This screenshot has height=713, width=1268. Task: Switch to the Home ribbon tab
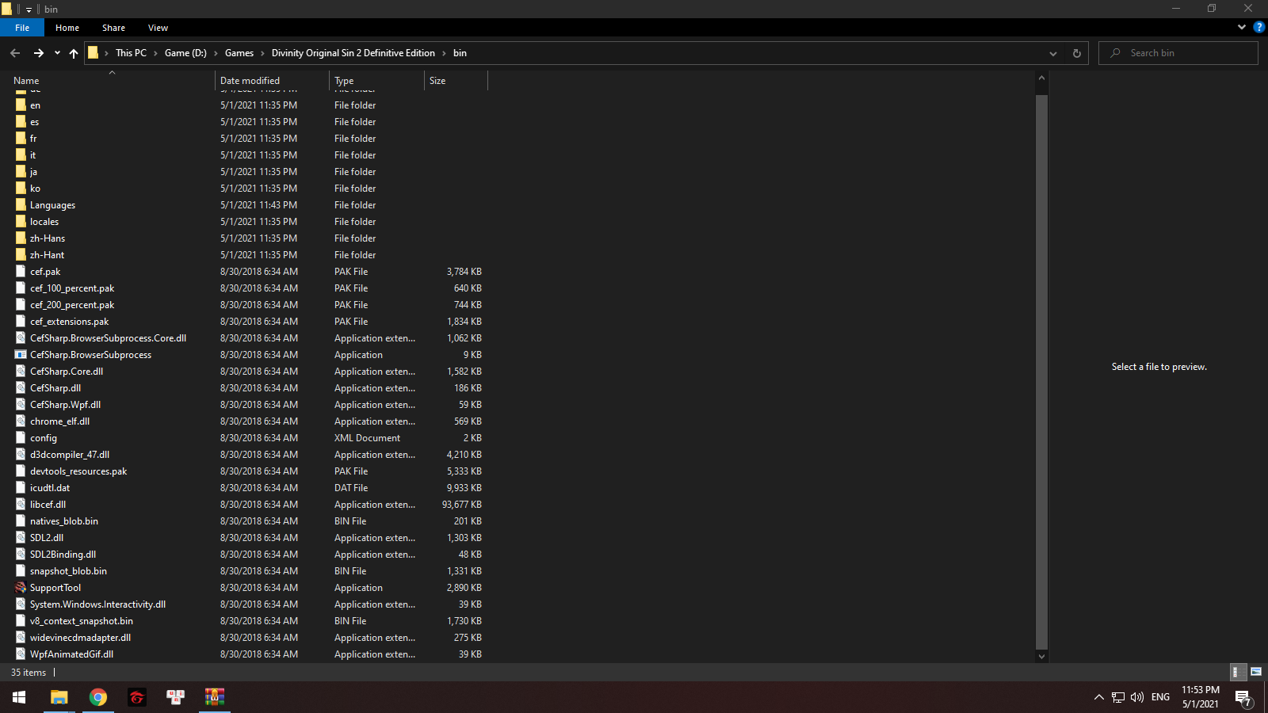point(67,28)
